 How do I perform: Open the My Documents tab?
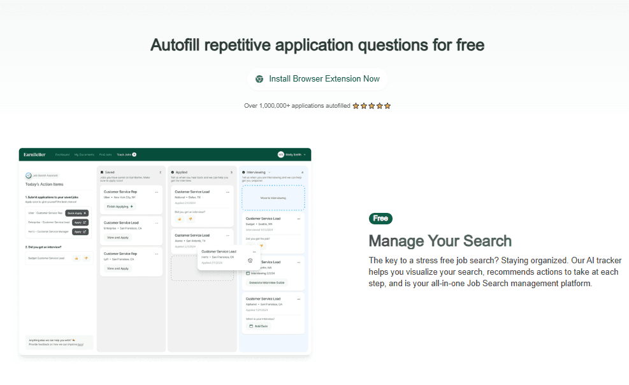tap(84, 154)
